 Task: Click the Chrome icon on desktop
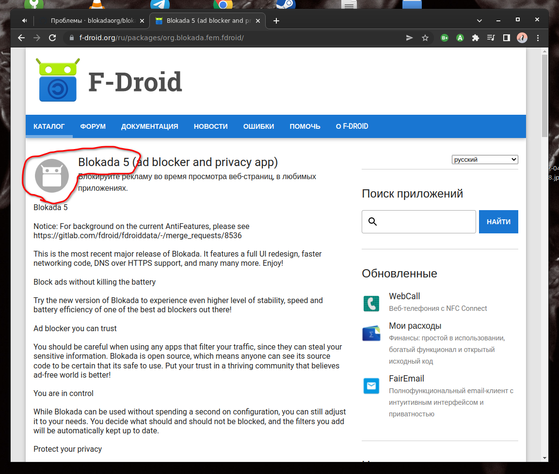[223, 4]
